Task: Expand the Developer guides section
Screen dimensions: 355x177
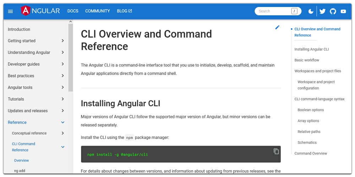Action: click(36, 64)
